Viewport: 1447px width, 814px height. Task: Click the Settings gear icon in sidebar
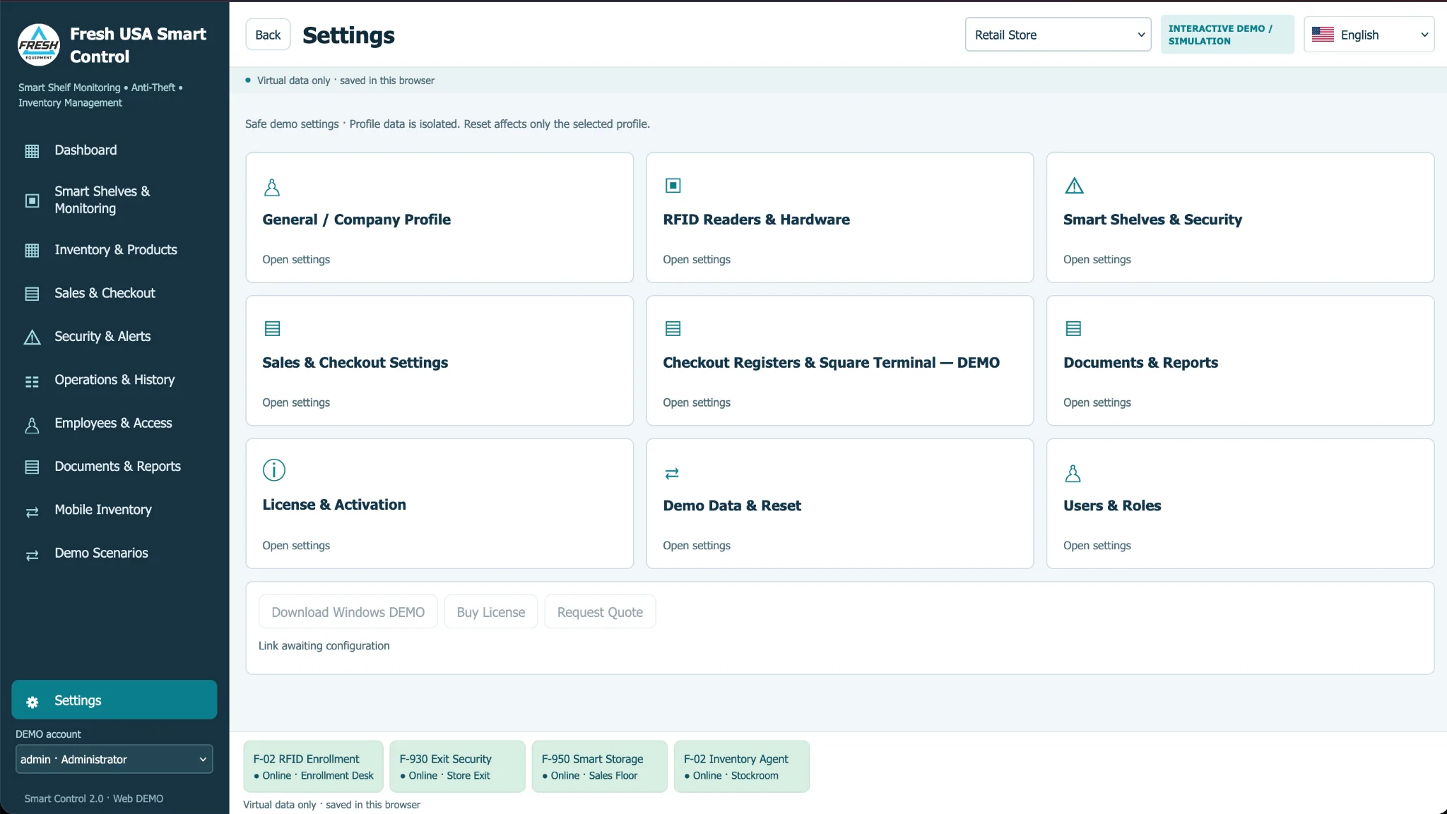click(32, 702)
